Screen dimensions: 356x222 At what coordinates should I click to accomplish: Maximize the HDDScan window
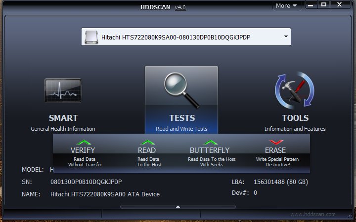coord(324,5)
